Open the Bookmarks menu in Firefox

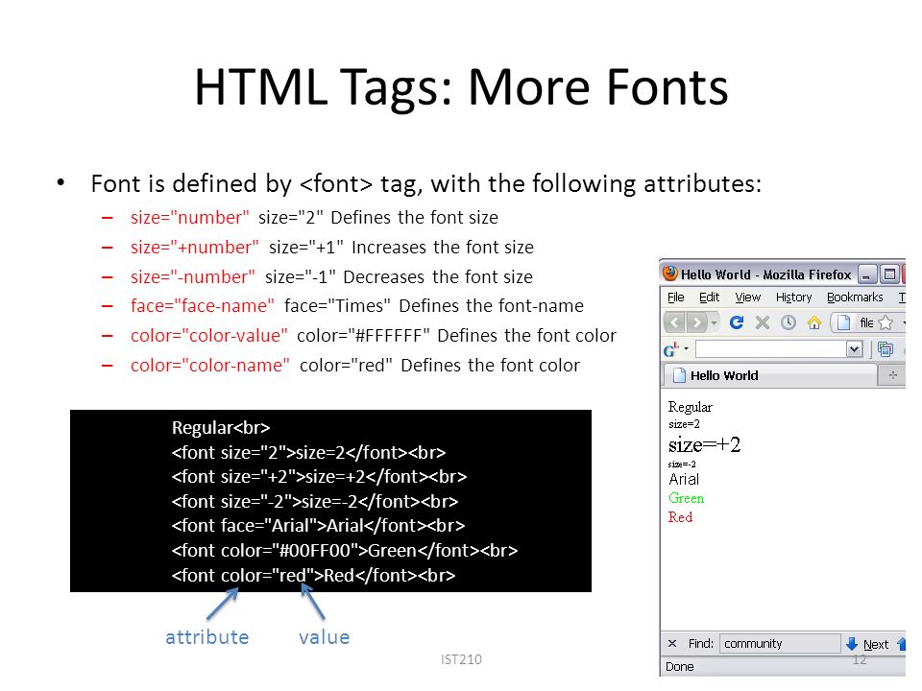pyautogui.click(x=855, y=298)
